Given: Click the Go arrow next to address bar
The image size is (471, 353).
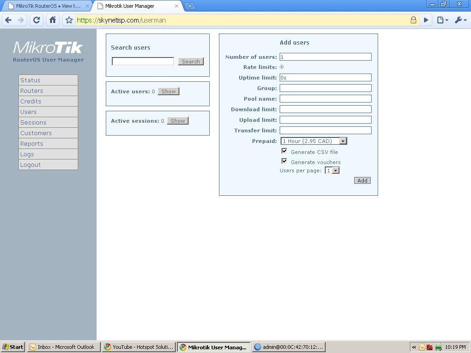Looking at the screenshot, I should click(x=426, y=20).
